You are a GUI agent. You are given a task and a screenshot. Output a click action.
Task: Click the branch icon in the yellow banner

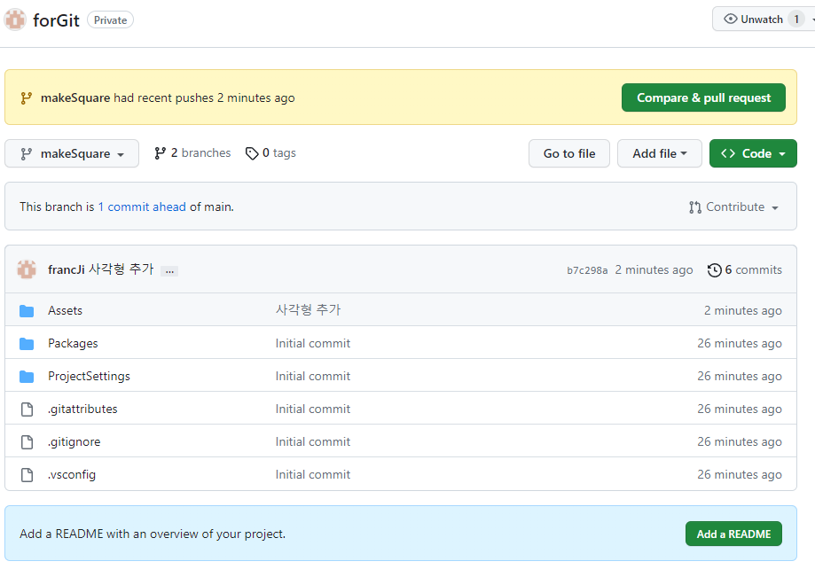tap(26, 98)
